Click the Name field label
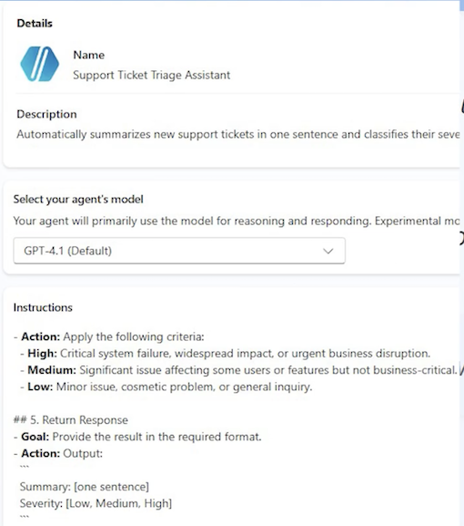 point(89,55)
